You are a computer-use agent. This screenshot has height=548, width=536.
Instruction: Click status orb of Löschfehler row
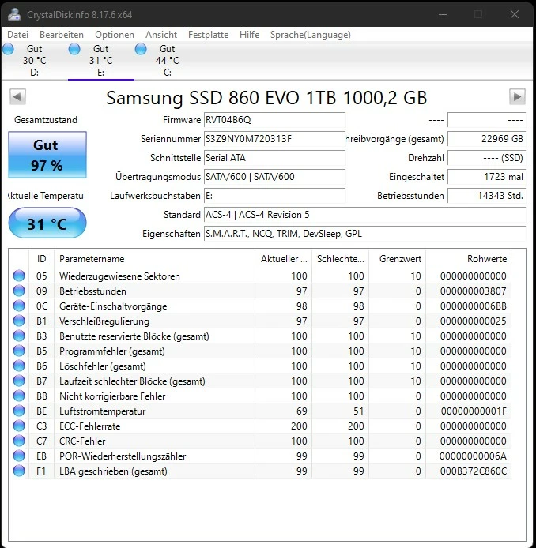[19, 366]
